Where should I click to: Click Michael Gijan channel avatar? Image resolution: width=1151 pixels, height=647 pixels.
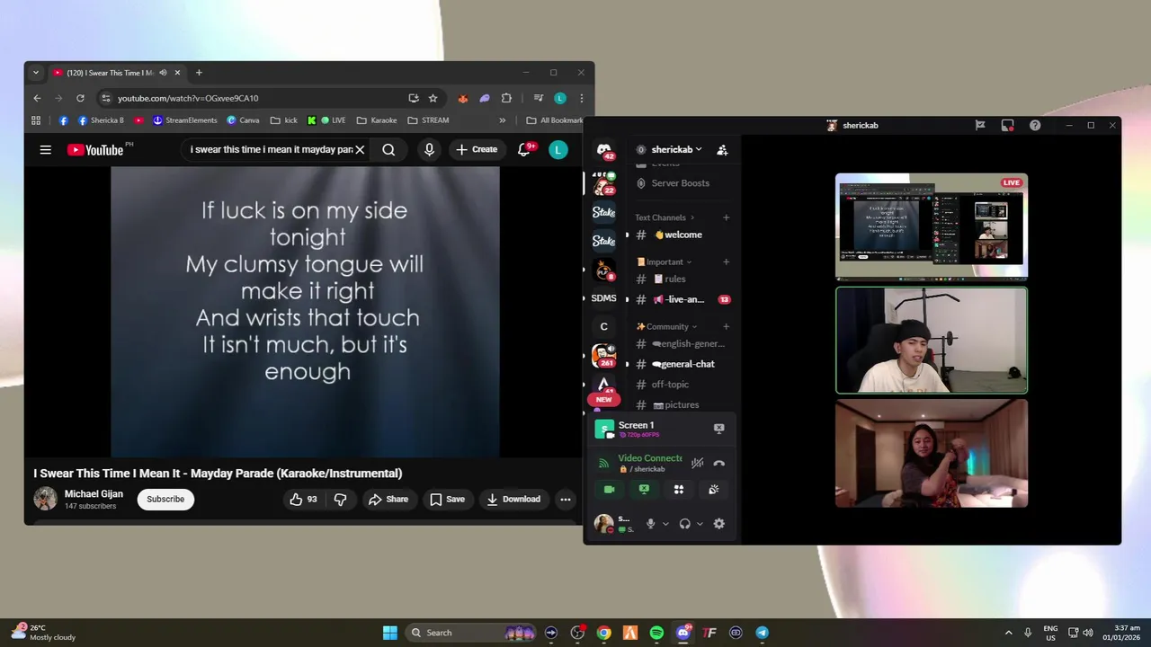[x=45, y=499]
